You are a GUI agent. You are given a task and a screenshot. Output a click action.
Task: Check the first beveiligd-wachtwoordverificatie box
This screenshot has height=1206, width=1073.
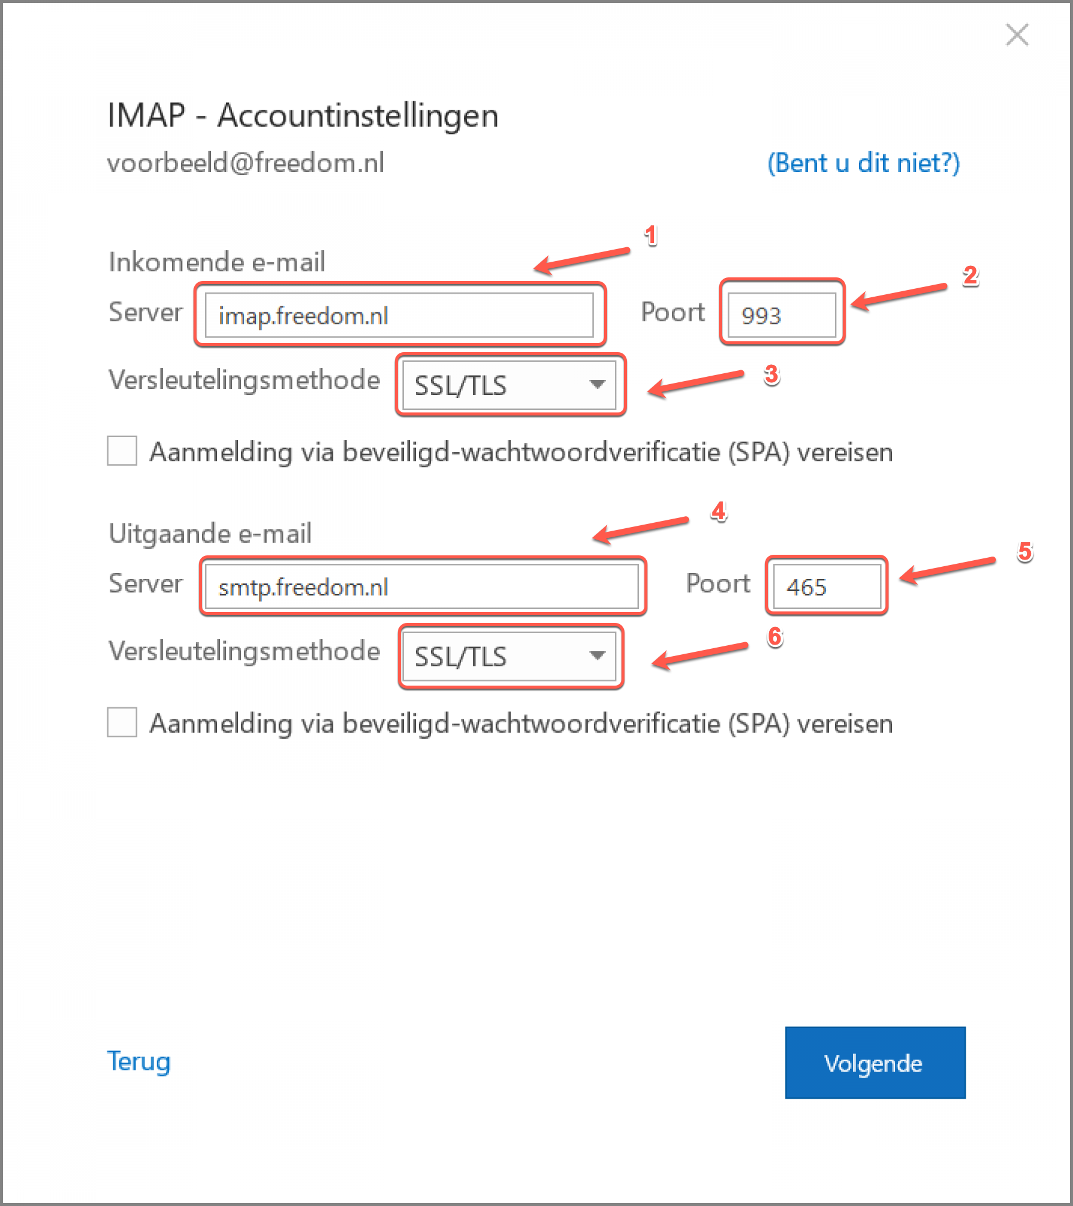(x=121, y=451)
